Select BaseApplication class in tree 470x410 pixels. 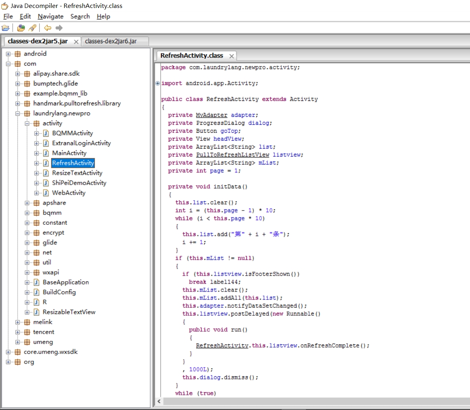pos(66,282)
